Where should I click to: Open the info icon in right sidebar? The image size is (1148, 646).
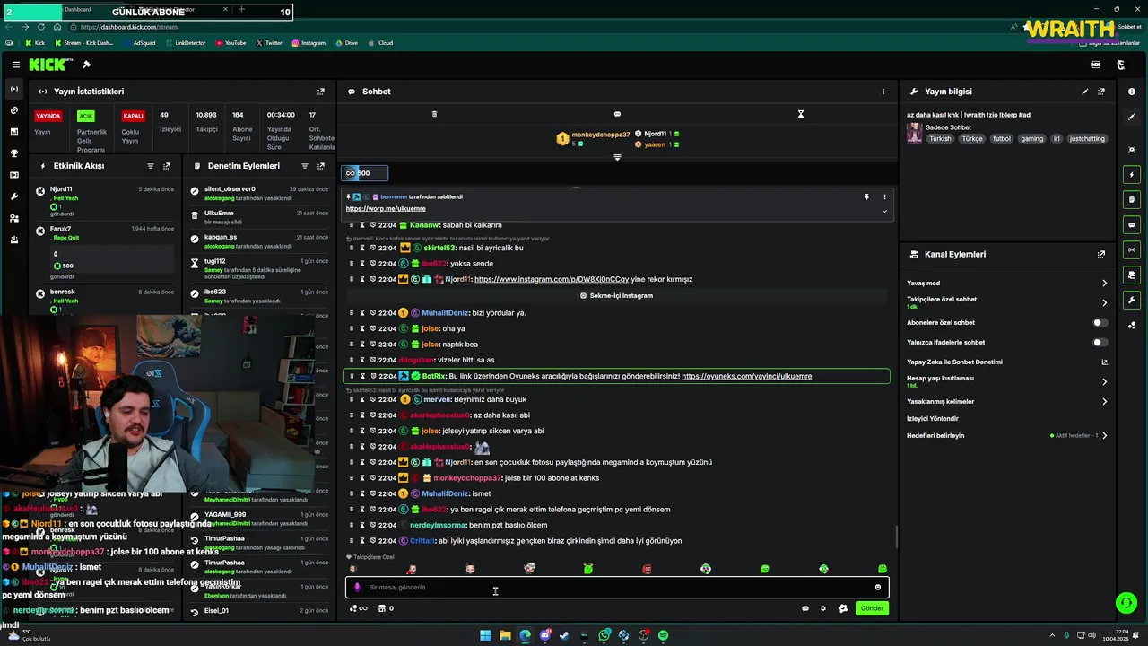point(1132,92)
